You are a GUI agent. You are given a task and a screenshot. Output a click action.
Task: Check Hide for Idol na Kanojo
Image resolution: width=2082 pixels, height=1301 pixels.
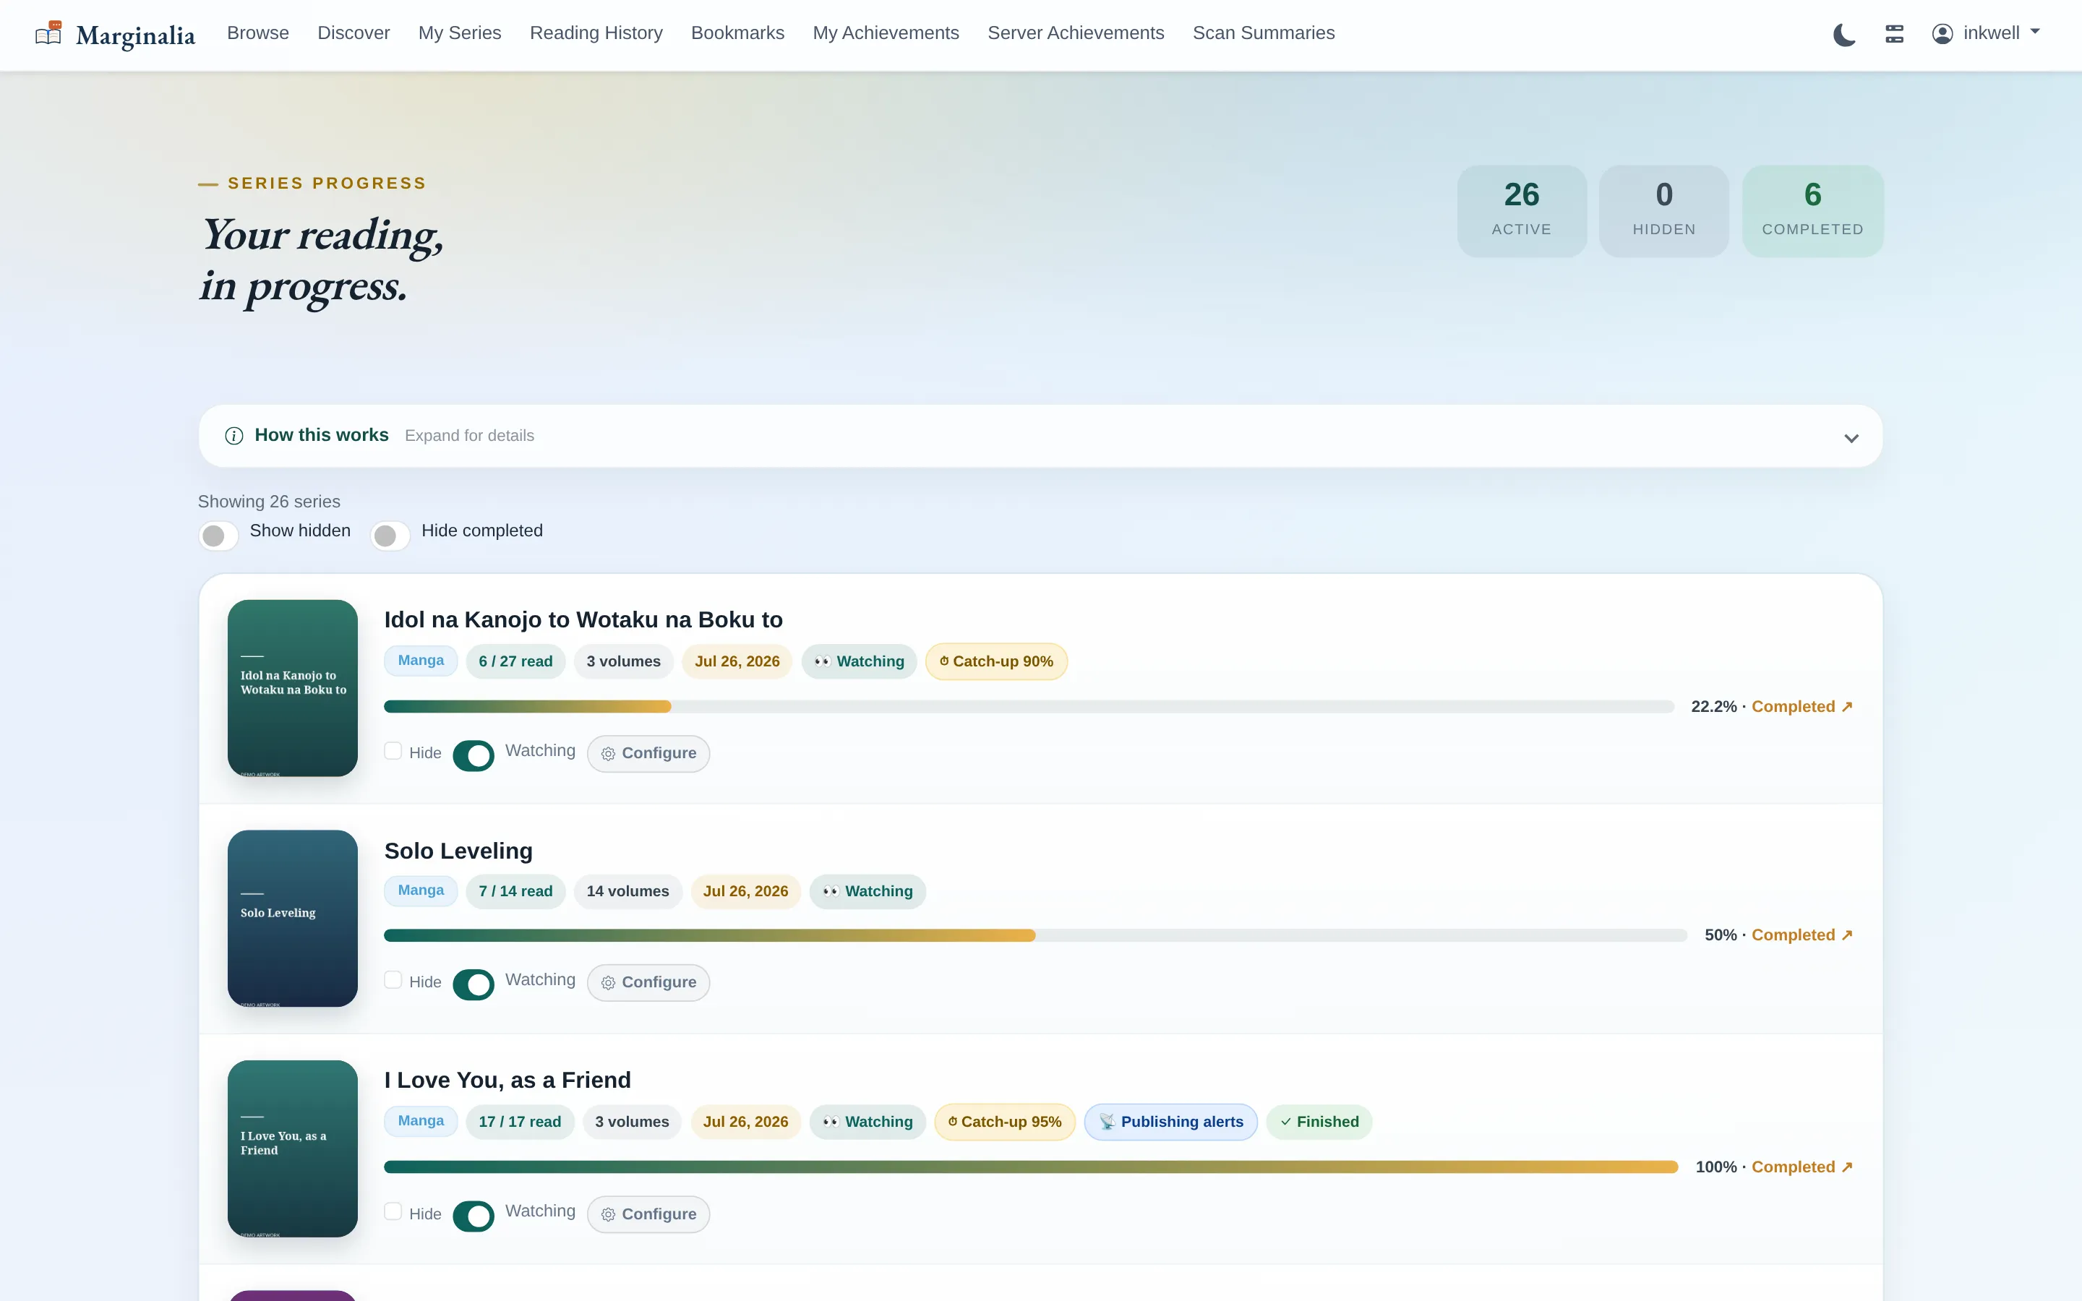[393, 751]
